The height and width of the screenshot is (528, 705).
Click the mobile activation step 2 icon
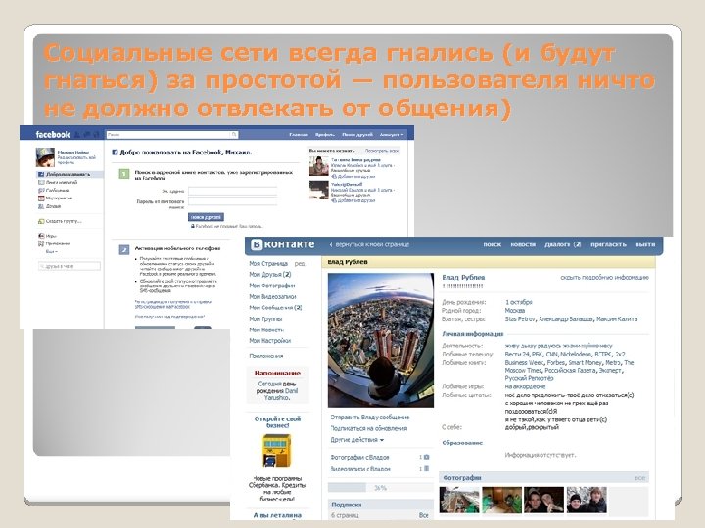pos(123,250)
